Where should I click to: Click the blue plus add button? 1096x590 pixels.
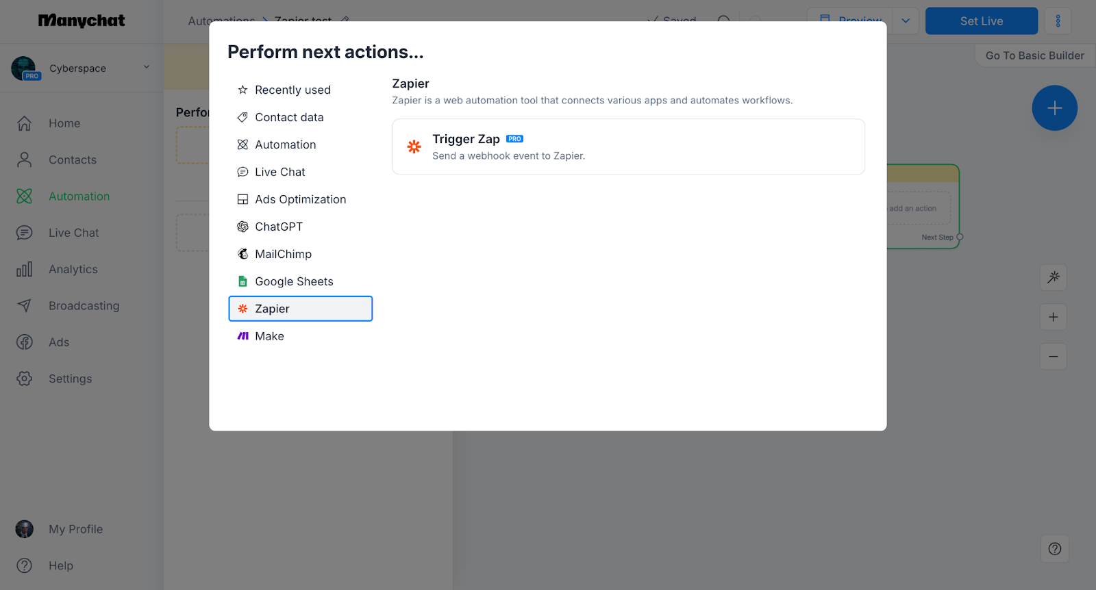tap(1054, 108)
